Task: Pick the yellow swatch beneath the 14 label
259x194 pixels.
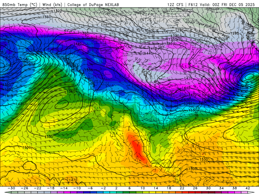Action: [x=152, y=192]
